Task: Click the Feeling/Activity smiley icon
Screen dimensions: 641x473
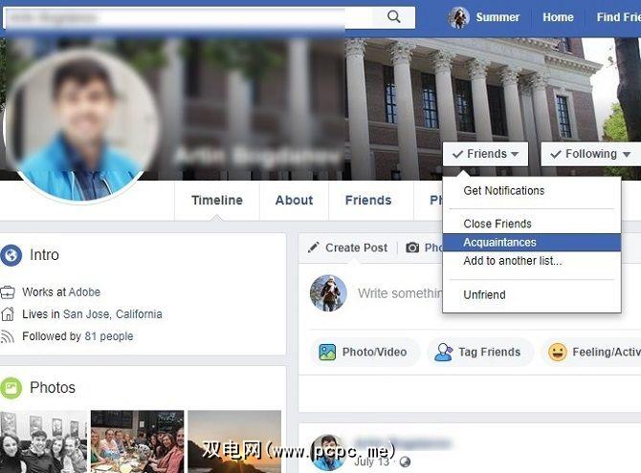Action: pos(557,352)
